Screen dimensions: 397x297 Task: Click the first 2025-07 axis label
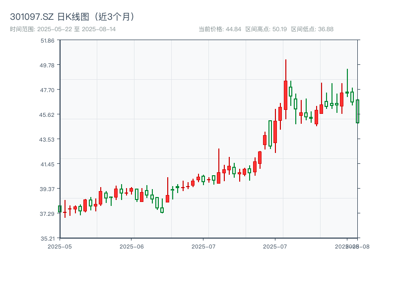204,246
